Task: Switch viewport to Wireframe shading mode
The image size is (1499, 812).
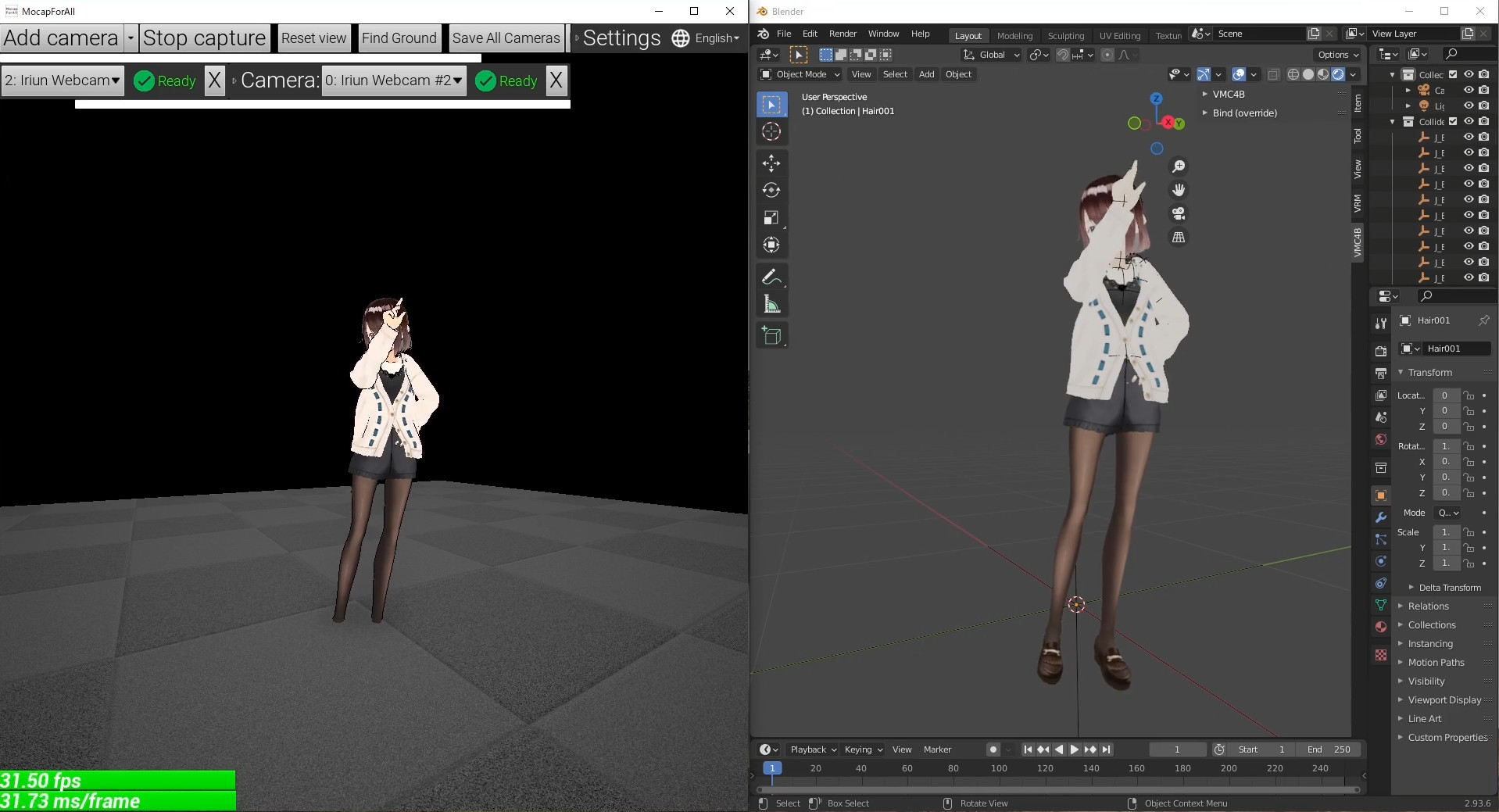Action: 1293,74
